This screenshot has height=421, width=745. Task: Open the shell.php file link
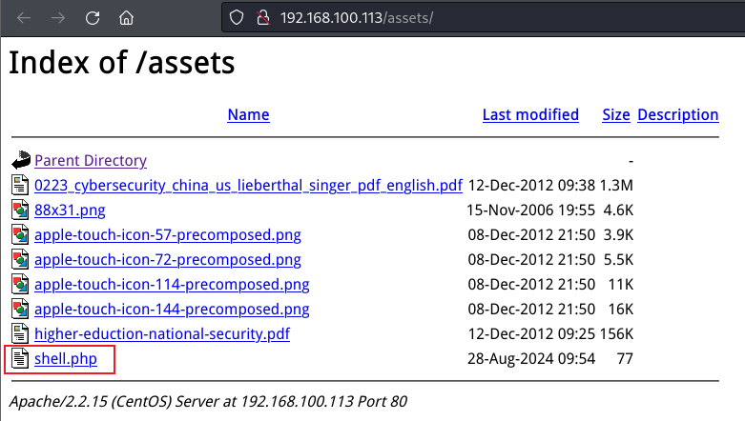click(x=66, y=359)
